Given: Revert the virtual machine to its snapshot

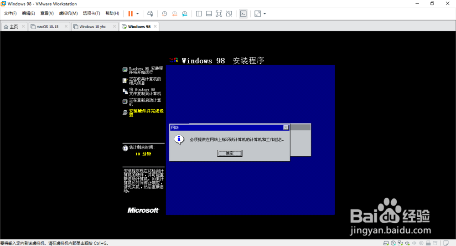Looking at the screenshot, I should [x=175, y=14].
